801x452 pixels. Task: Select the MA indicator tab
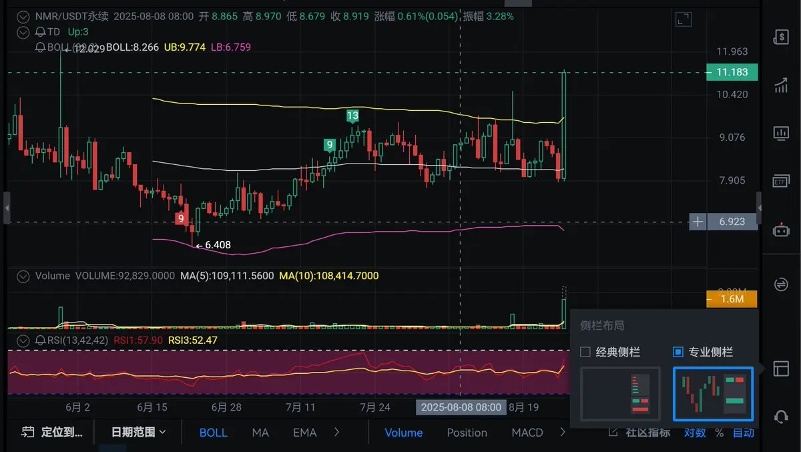[260, 432]
